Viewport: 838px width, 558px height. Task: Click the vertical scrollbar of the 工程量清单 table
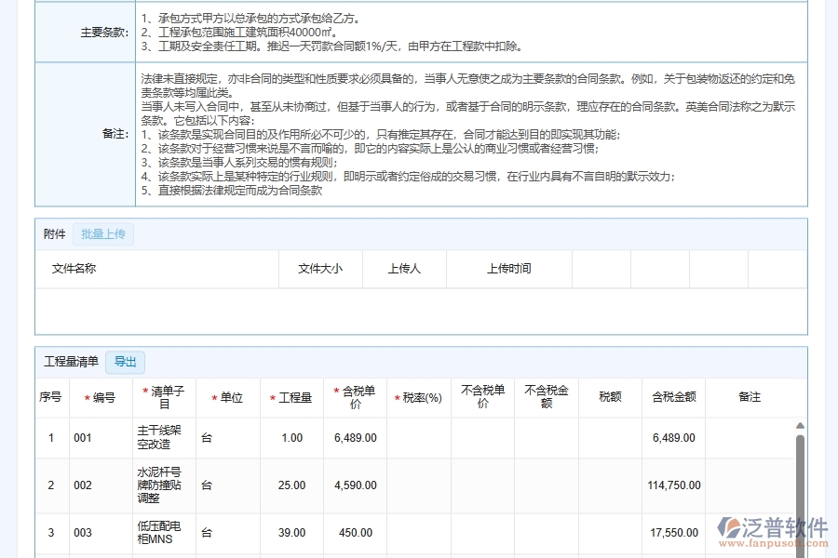(x=799, y=484)
